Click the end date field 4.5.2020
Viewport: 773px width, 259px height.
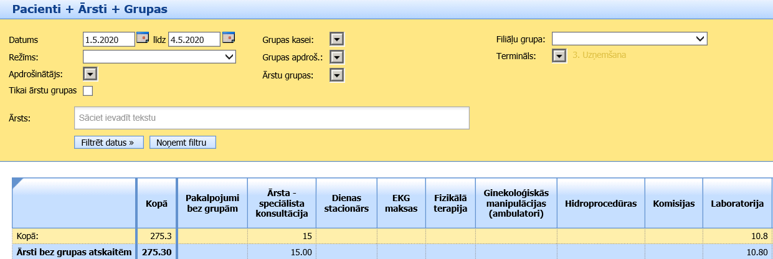(194, 40)
